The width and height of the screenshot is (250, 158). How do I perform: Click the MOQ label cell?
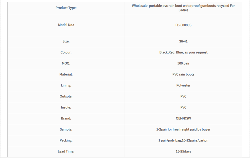tap(66, 63)
